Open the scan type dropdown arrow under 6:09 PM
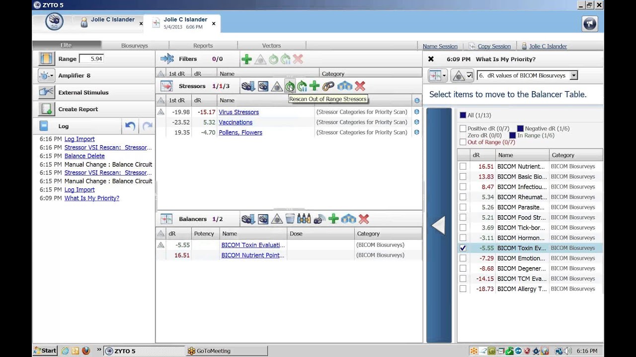Viewport: 636px width, 357px height. 444,76
